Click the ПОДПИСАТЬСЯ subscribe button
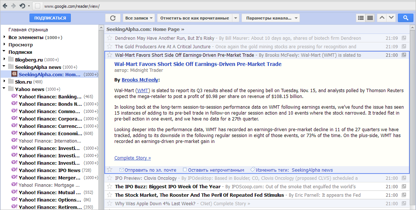 [x=50, y=18]
